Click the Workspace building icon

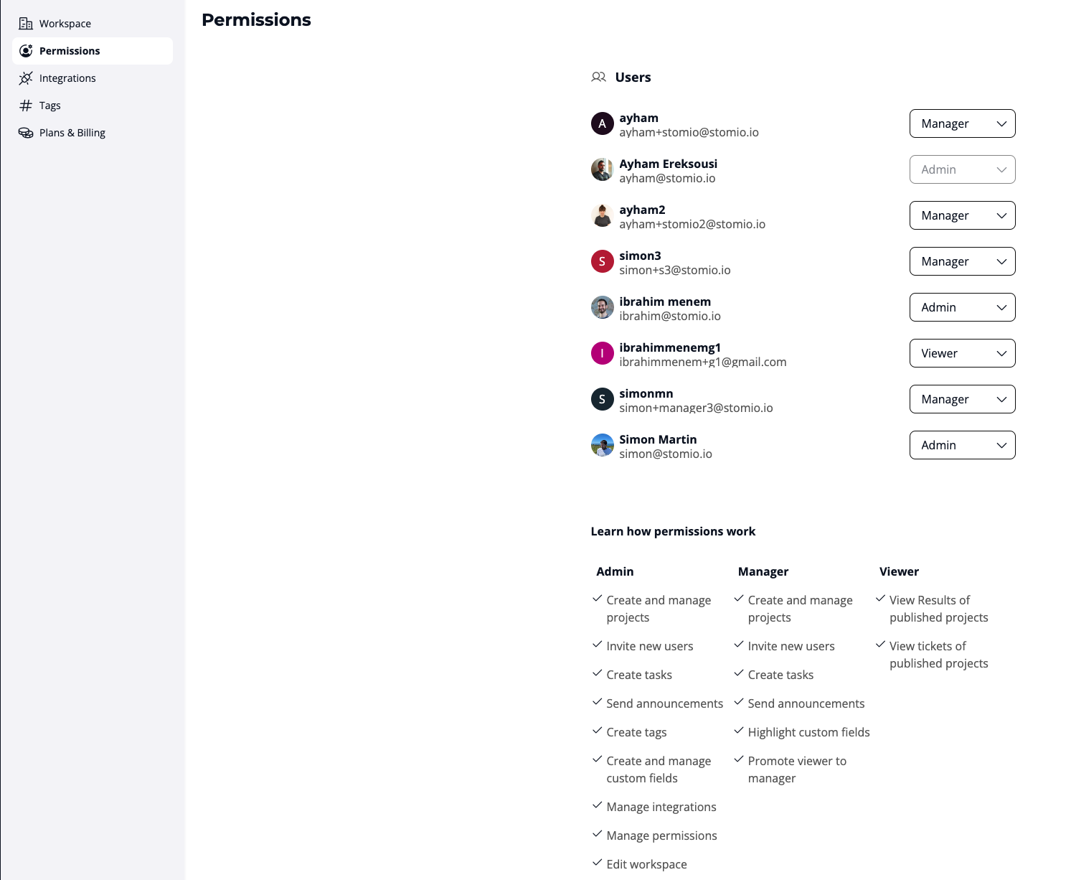[x=26, y=24]
